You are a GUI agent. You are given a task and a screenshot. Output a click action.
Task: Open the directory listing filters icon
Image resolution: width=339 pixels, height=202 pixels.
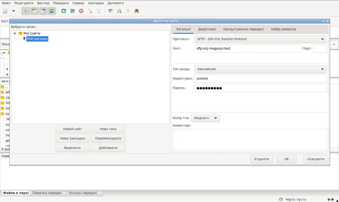coord(110,11)
